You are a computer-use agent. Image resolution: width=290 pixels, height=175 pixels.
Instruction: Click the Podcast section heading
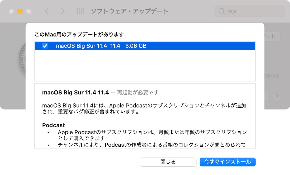54,125
